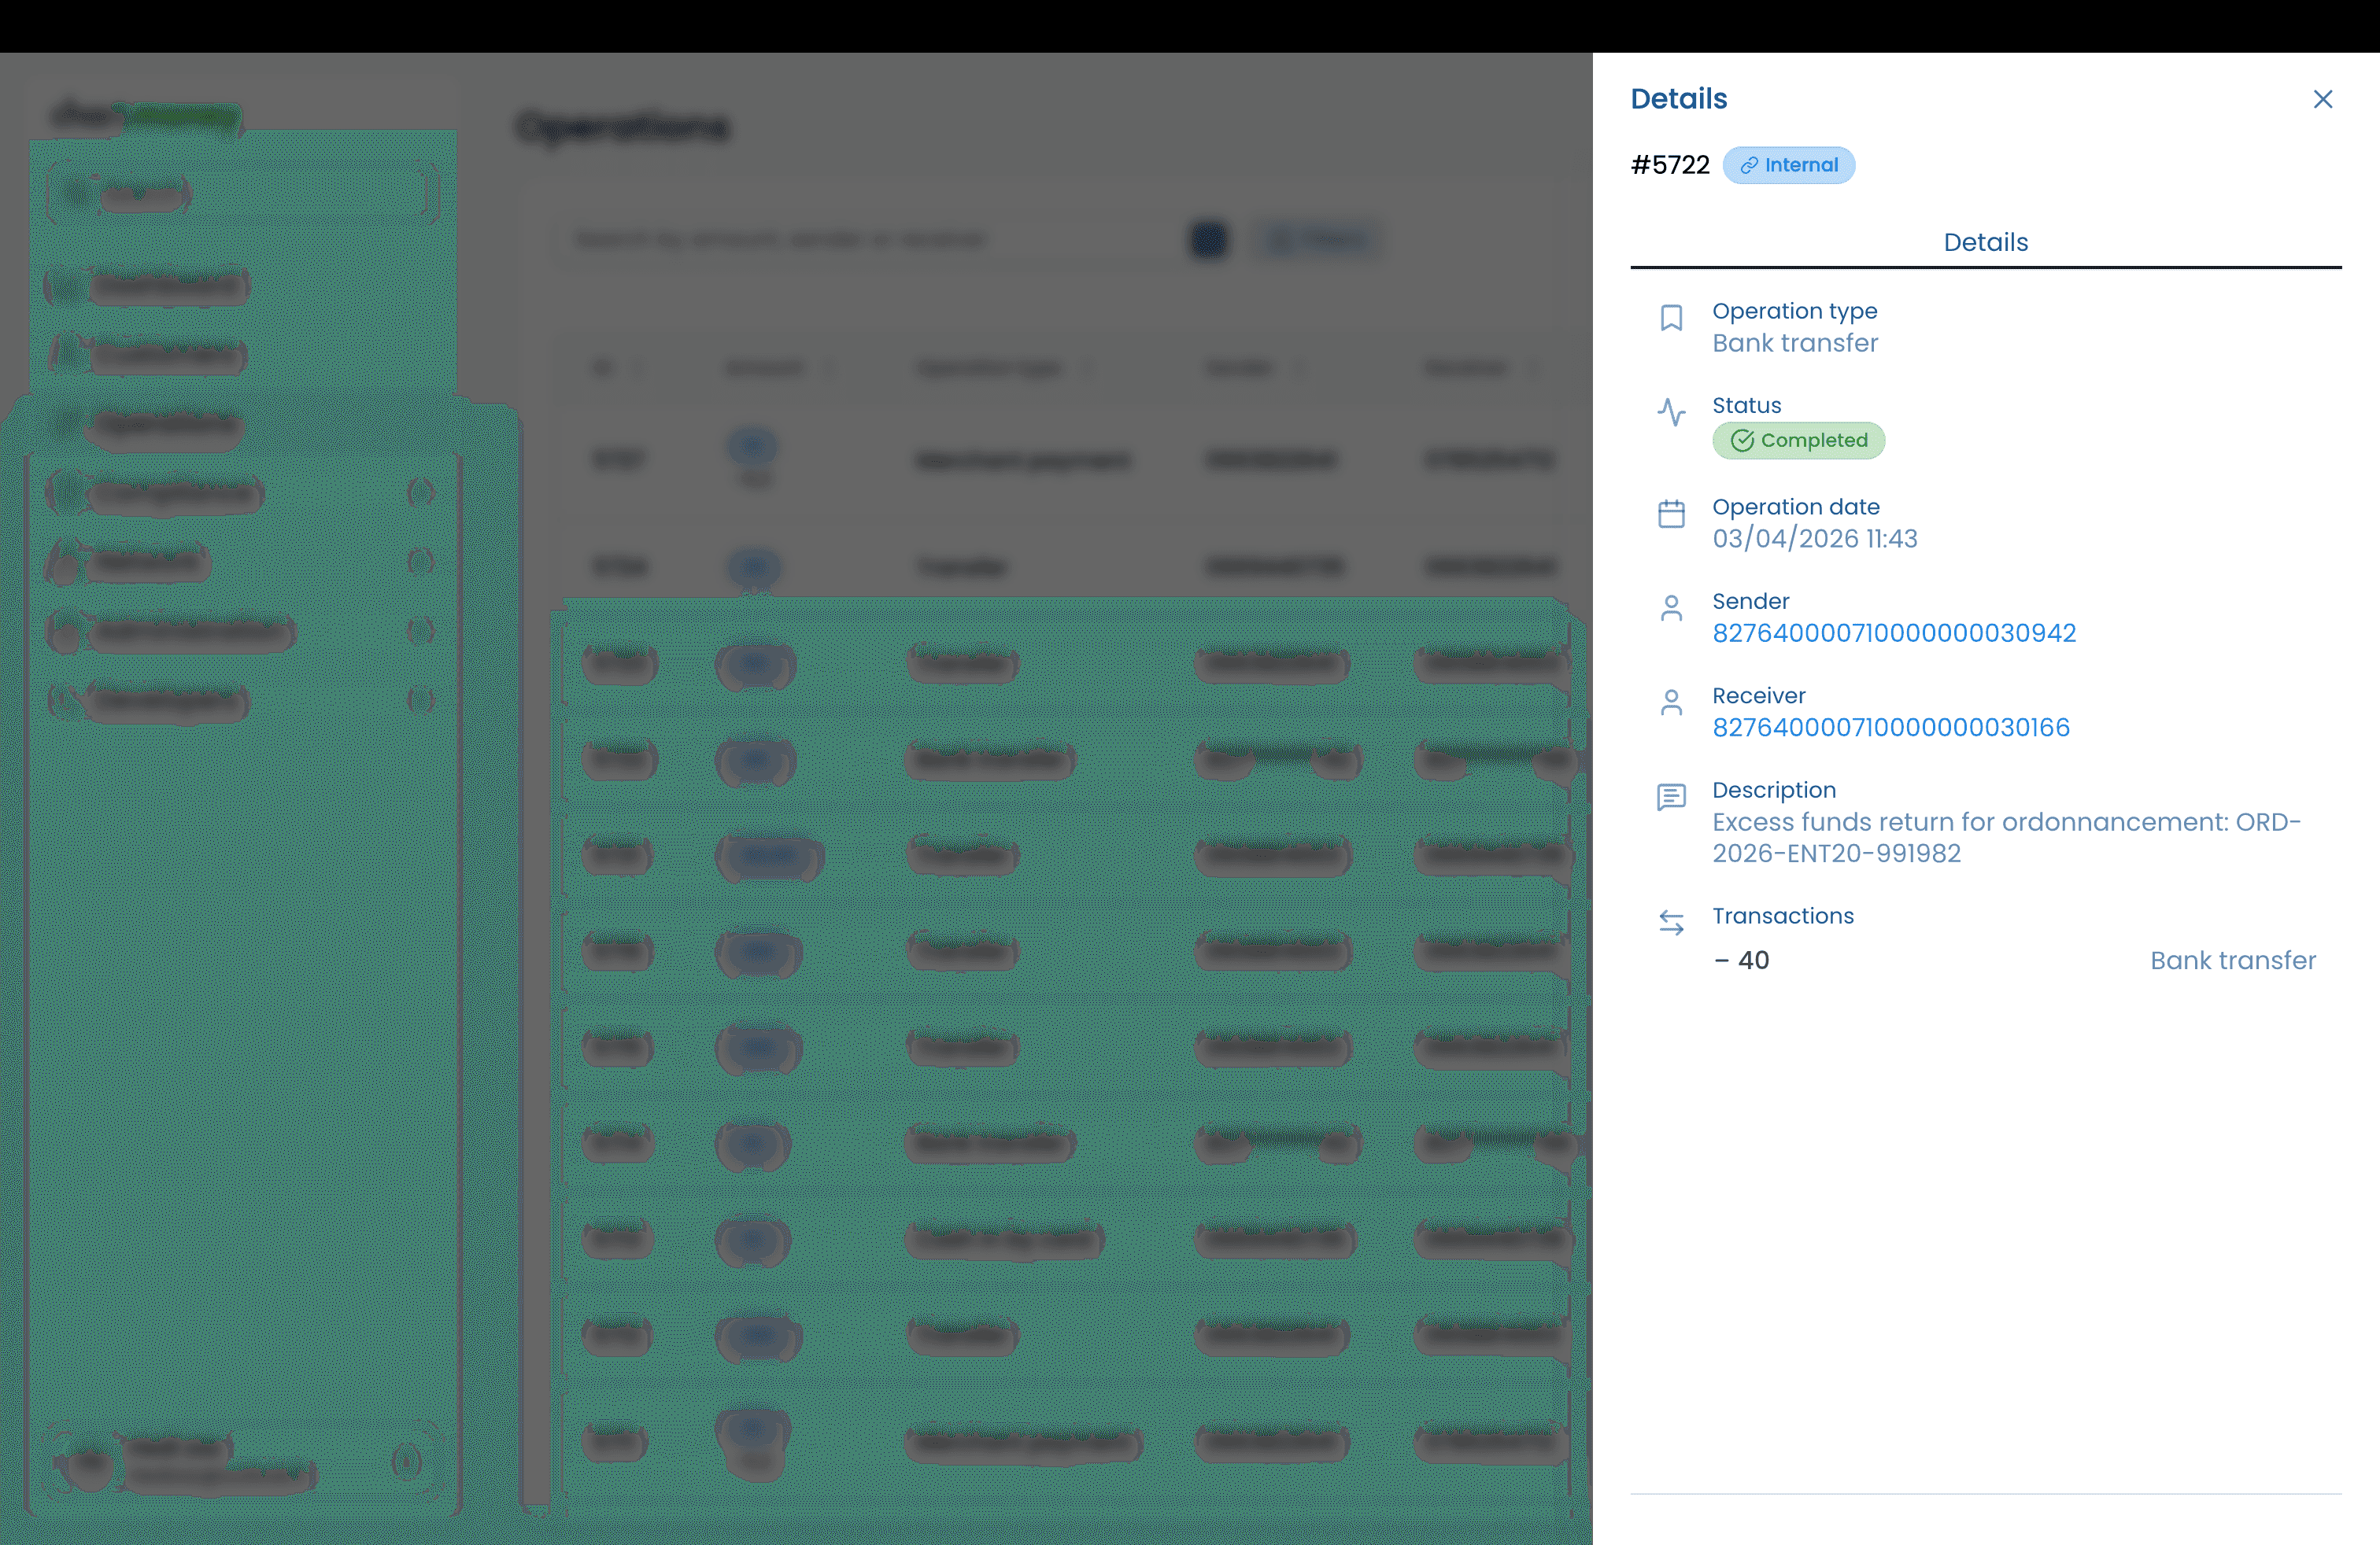Click the activity pulse icon beside Status
The height and width of the screenshot is (1545, 2380).
tap(1671, 411)
